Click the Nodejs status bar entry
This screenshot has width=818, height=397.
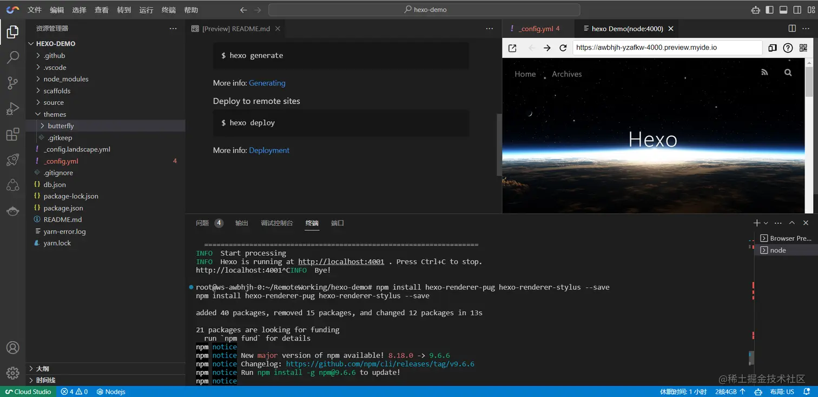pyautogui.click(x=111, y=392)
